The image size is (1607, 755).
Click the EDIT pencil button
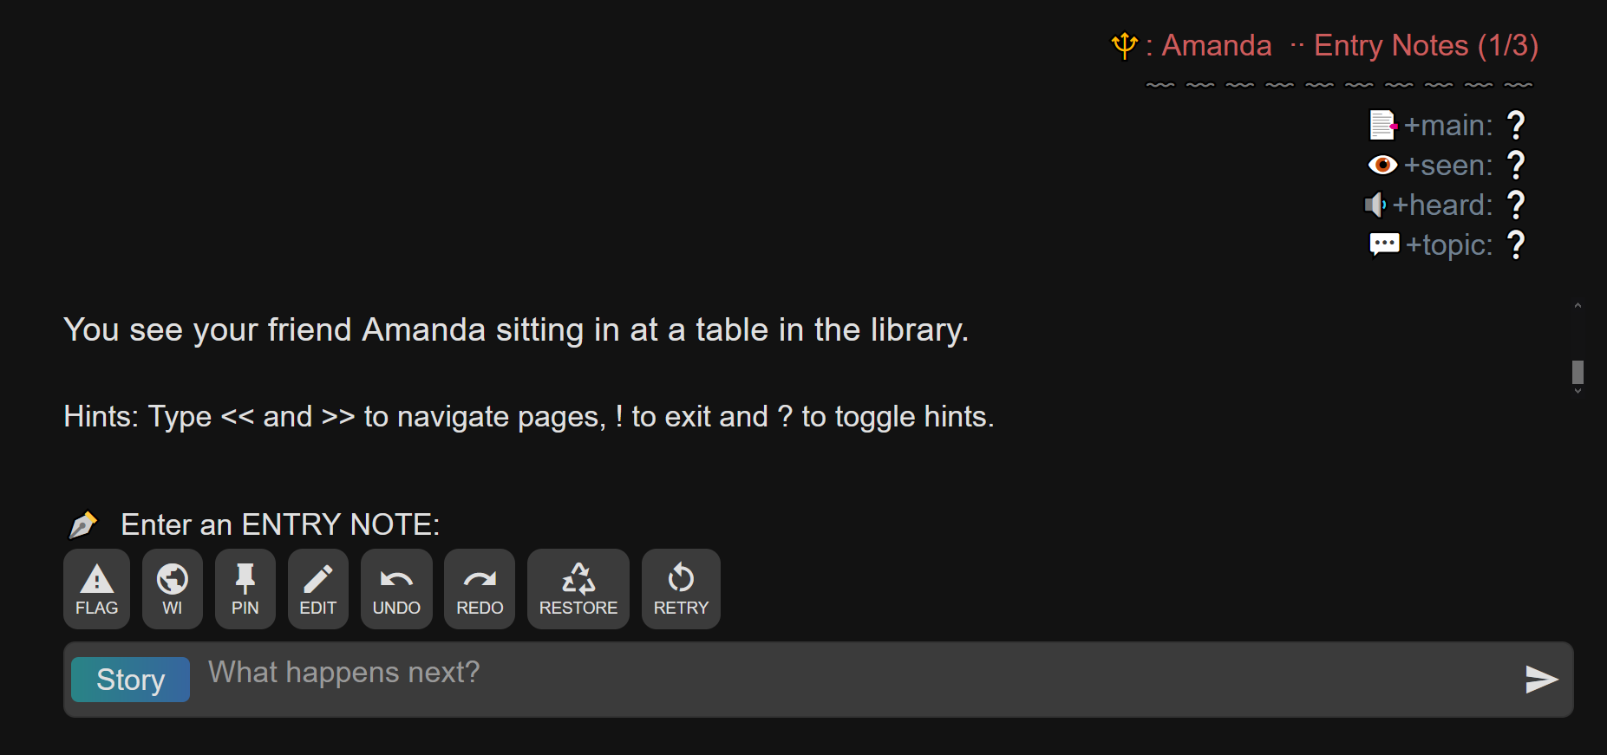tap(317, 589)
